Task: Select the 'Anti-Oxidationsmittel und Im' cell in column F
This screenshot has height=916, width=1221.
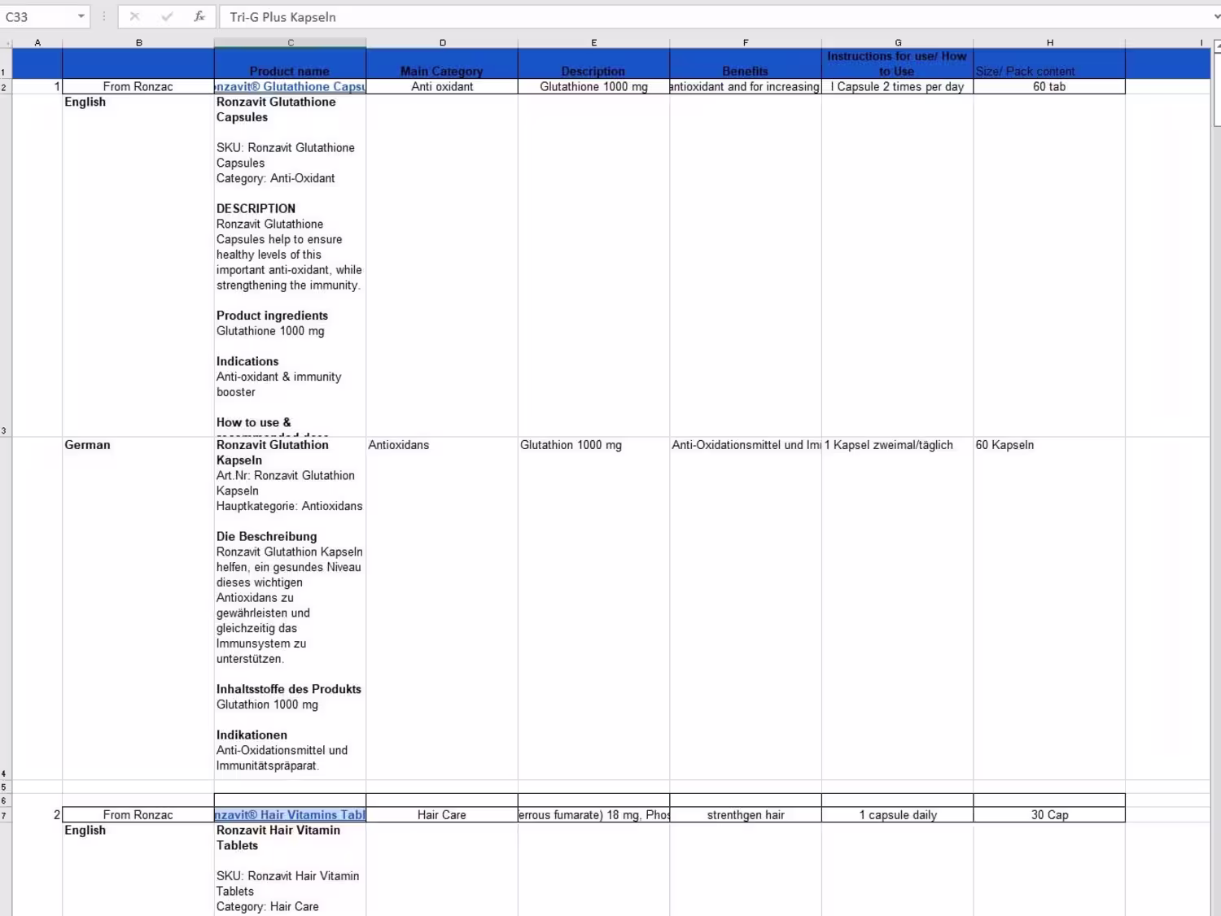Action: (x=746, y=608)
